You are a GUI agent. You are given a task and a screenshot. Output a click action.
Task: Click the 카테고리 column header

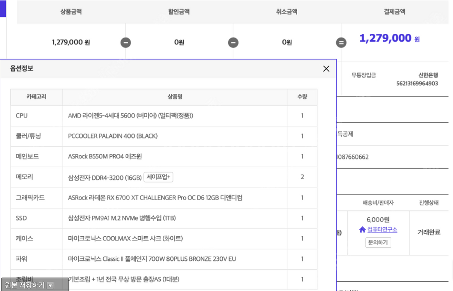(36, 97)
